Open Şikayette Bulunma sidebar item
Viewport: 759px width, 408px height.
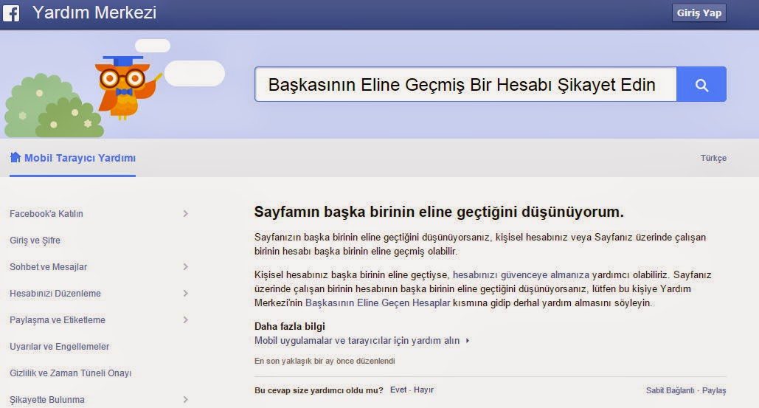(47, 400)
